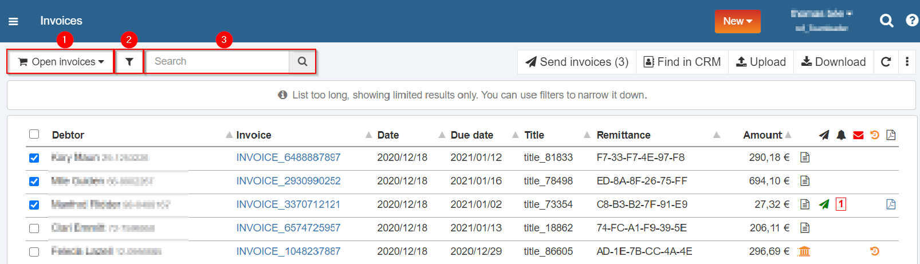Screen dimensions: 920x264
Task: Open the INVOICE_1048237887 link
Action: coord(288,251)
